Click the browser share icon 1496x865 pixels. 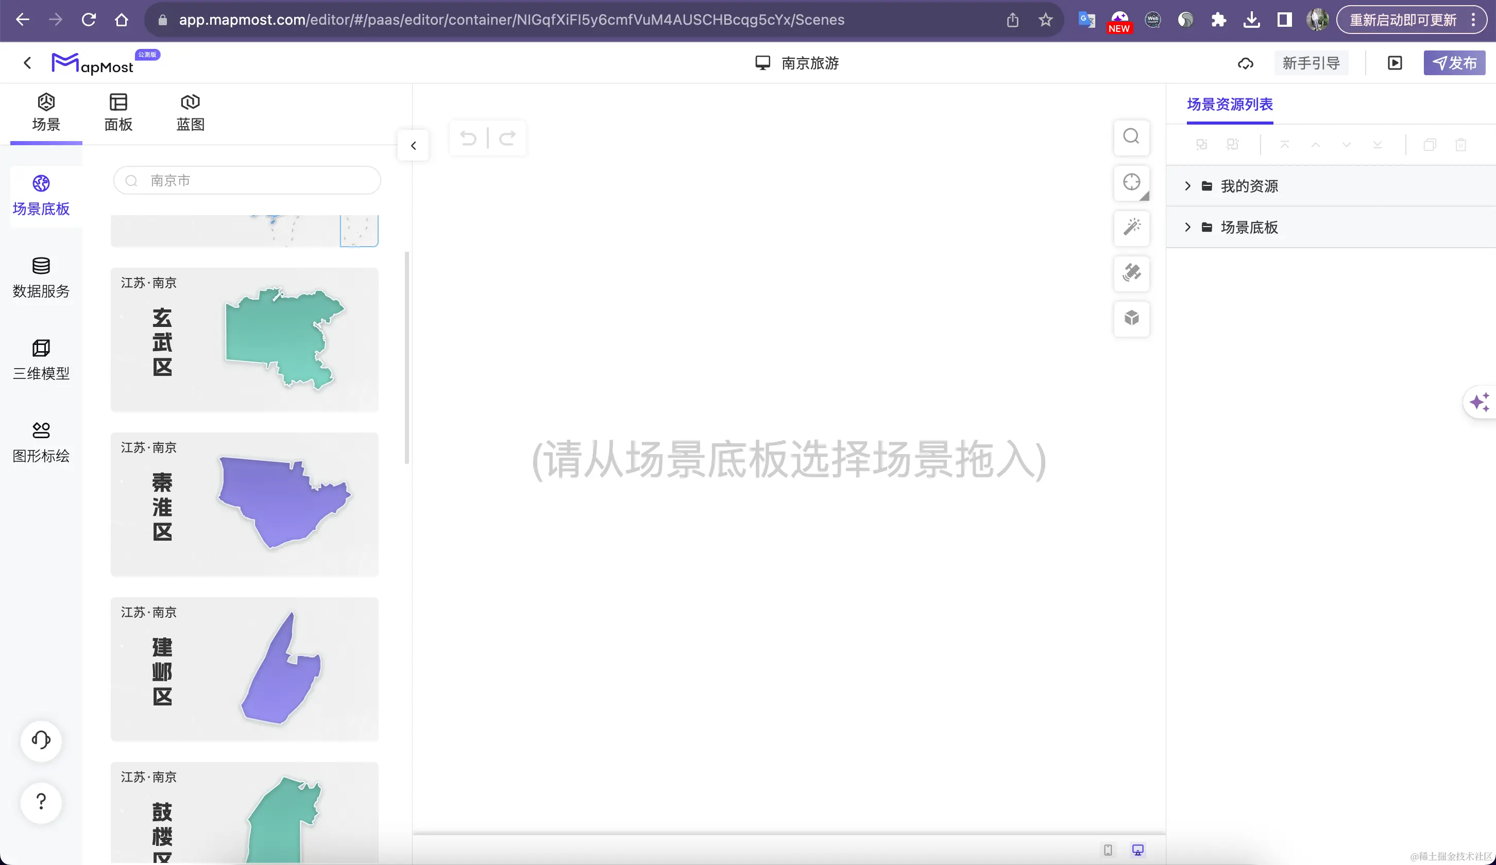coord(1012,20)
